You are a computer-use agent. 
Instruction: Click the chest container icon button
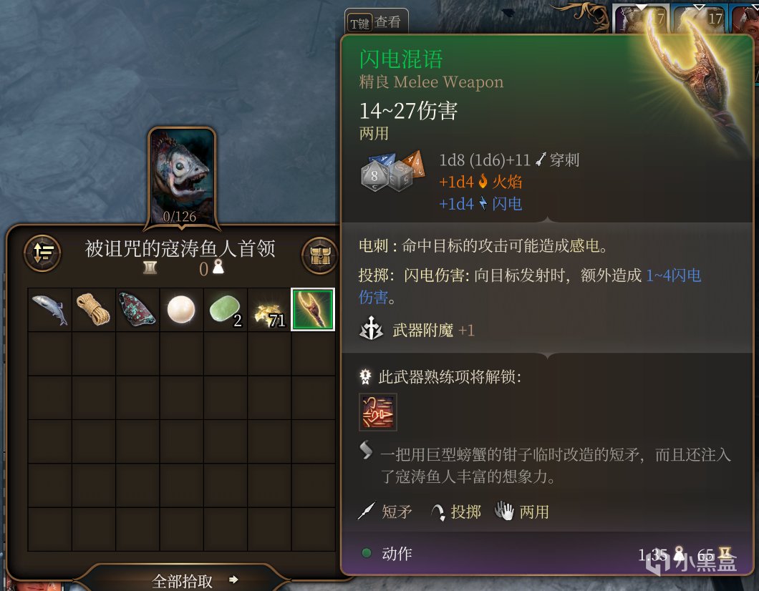pos(320,255)
